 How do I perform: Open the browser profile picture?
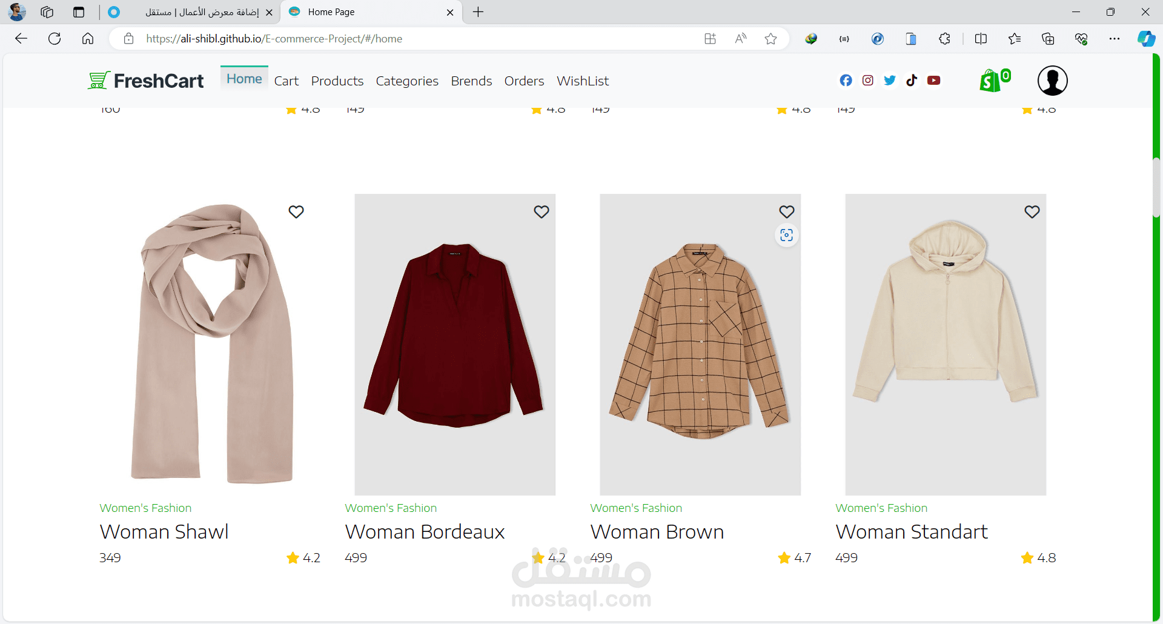pyautogui.click(x=17, y=12)
